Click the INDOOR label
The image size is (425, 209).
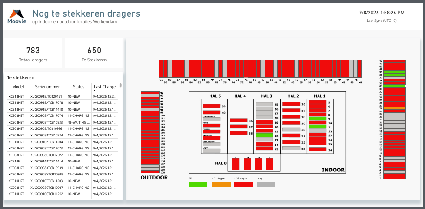(x=333, y=170)
